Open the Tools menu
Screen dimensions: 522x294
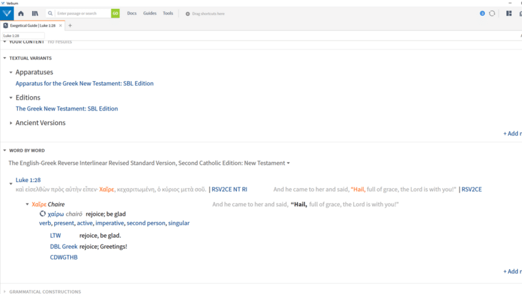click(x=168, y=13)
